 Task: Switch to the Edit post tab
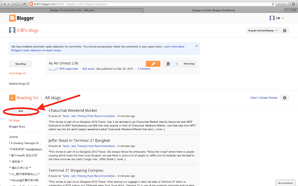(x=72, y=10)
